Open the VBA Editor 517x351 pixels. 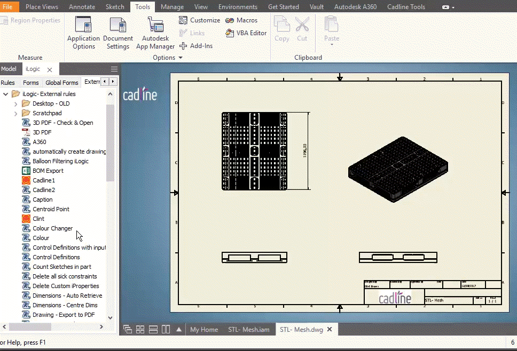(x=246, y=33)
